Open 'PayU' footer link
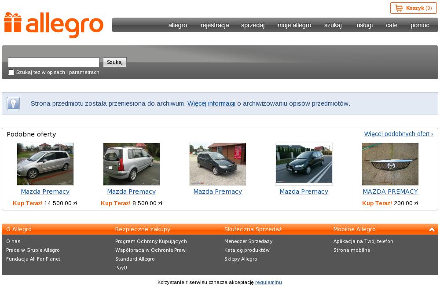440x291 pixels. [x=121, y=268]
